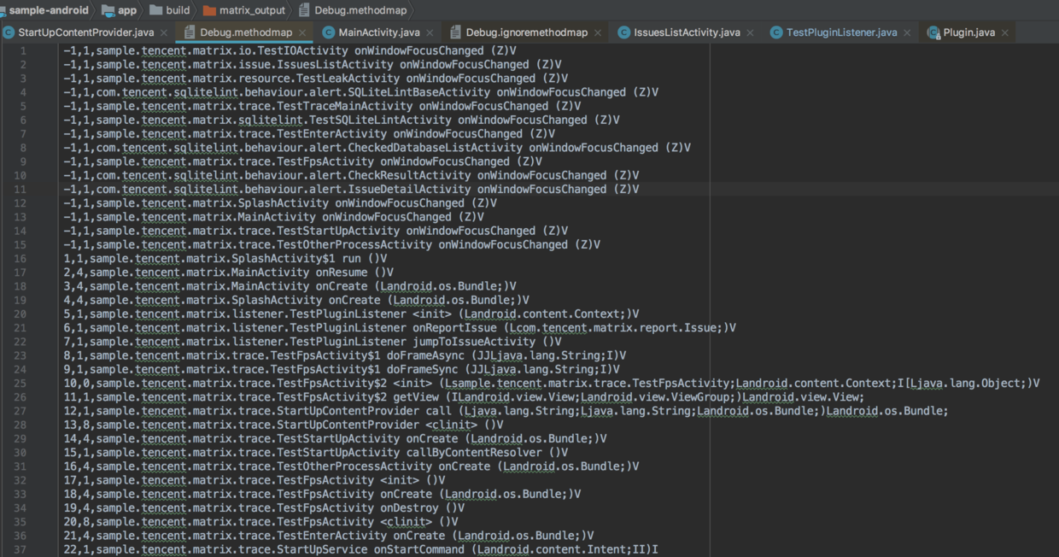Viewport: 1059px width, 557px height.
Task: Click the build folder icon in breadcrumb
Action: [x=155, y=10]
